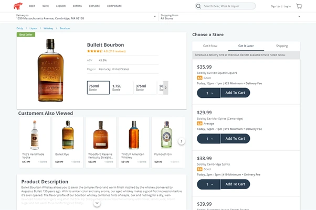Click the Sold by Cambridge Spirits text
Image resolution: width=316 pixels, height=210 pixels.
coord(213,164)
